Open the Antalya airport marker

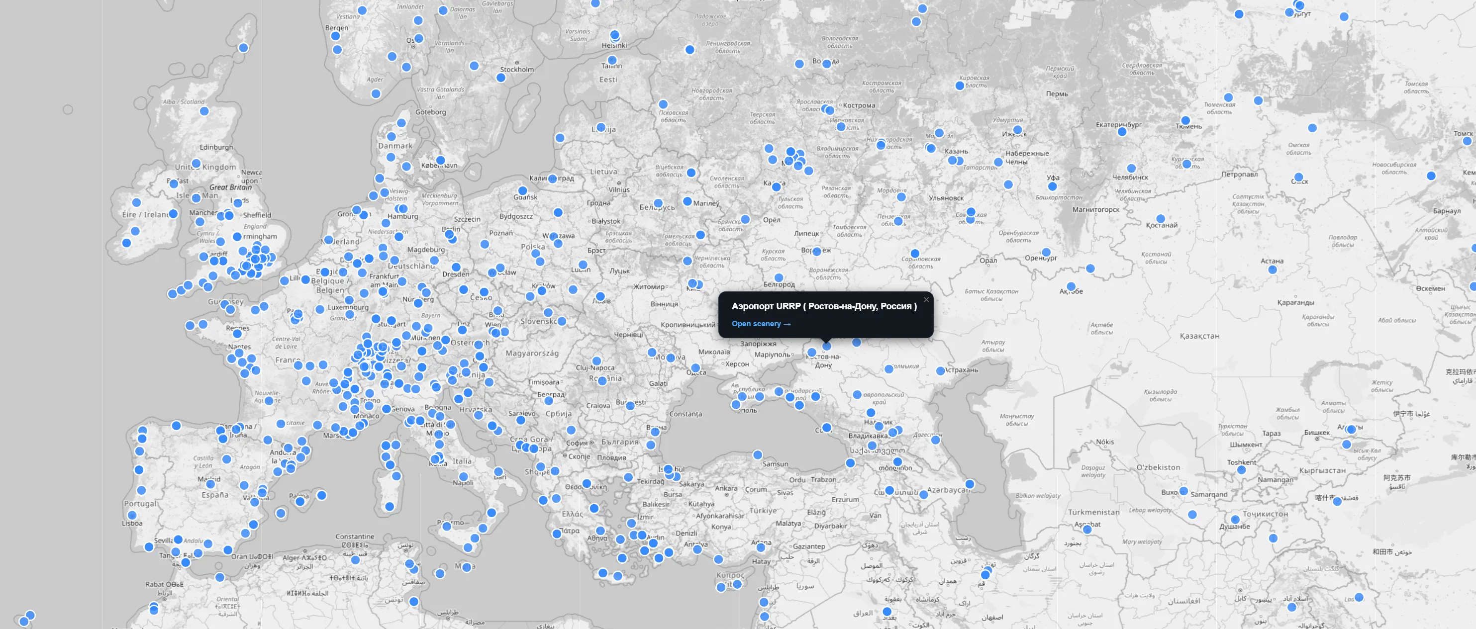(697, 549)
